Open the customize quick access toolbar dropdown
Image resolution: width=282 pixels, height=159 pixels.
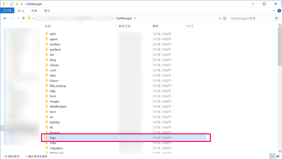click(22, 4)
